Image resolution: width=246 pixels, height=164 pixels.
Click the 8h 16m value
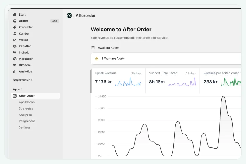[157, 82]
